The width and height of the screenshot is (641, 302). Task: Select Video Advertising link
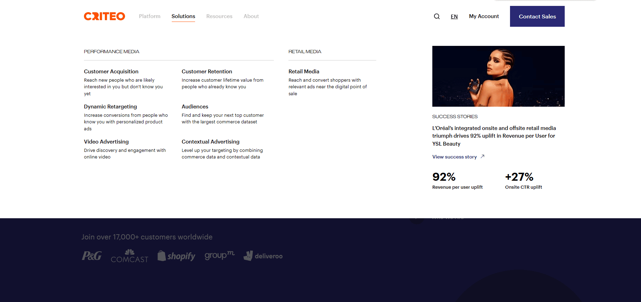pyautogui.click(x=106, y=142)
